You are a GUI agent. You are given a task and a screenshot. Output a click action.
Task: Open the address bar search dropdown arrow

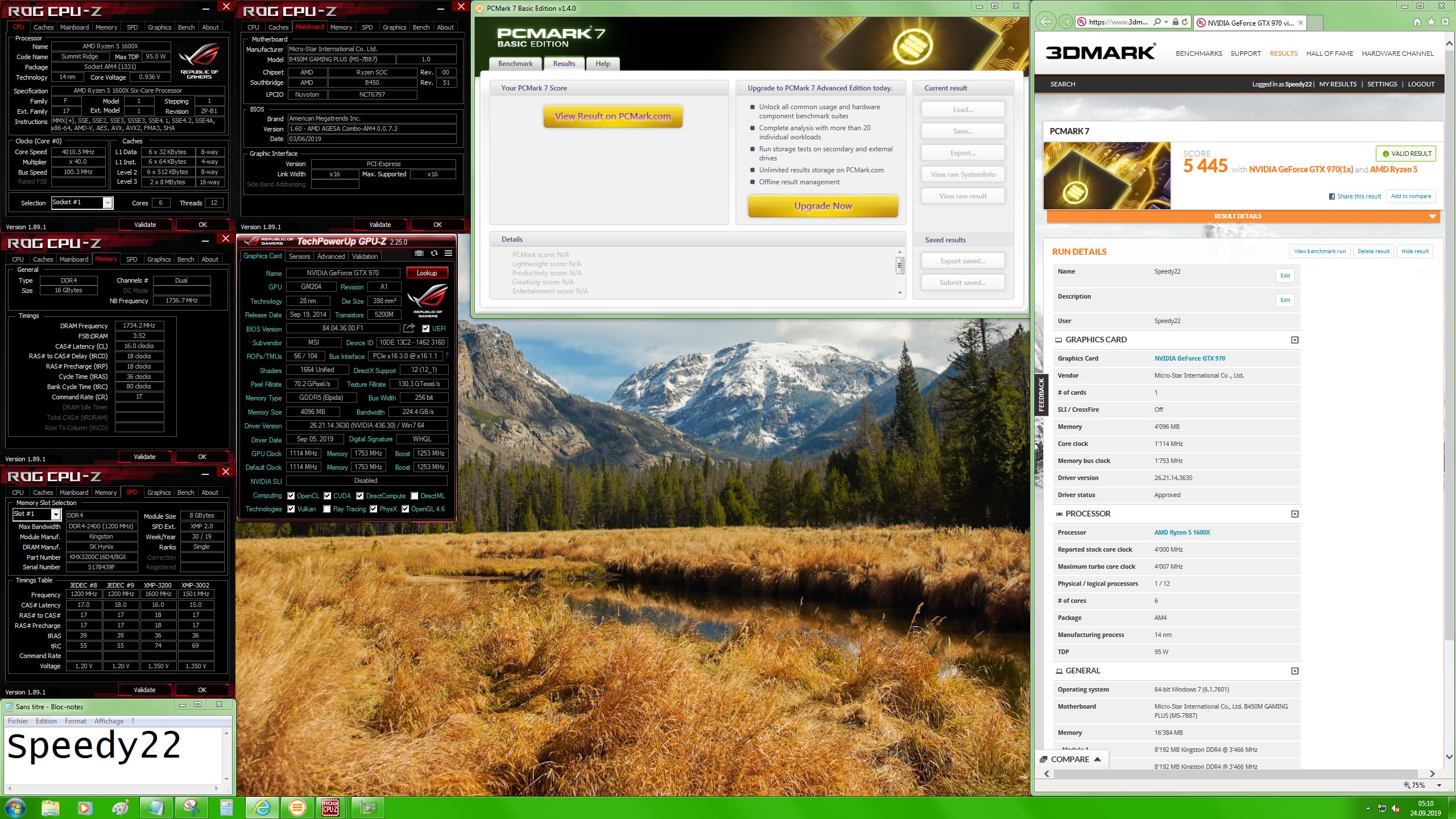coord(1167,22)
